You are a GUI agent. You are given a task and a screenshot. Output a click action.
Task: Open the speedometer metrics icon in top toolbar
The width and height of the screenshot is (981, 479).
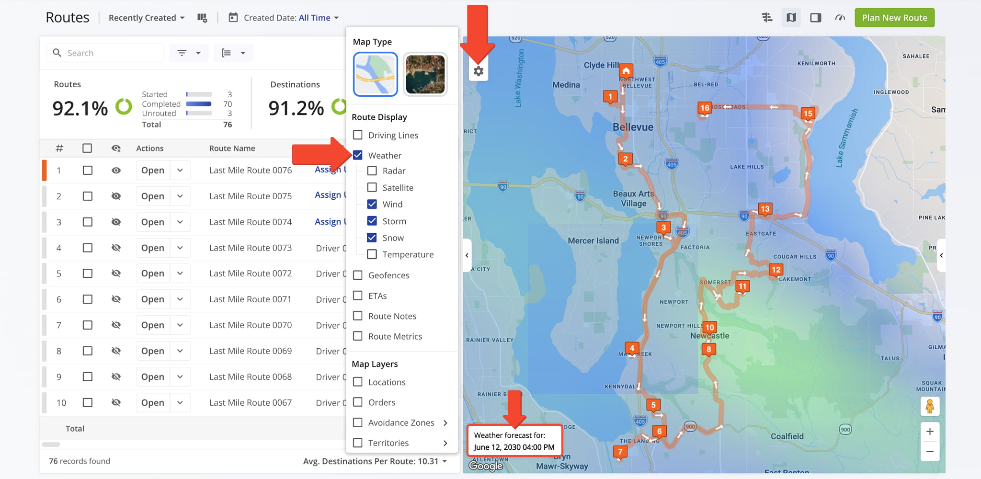(x=840, y=18)
